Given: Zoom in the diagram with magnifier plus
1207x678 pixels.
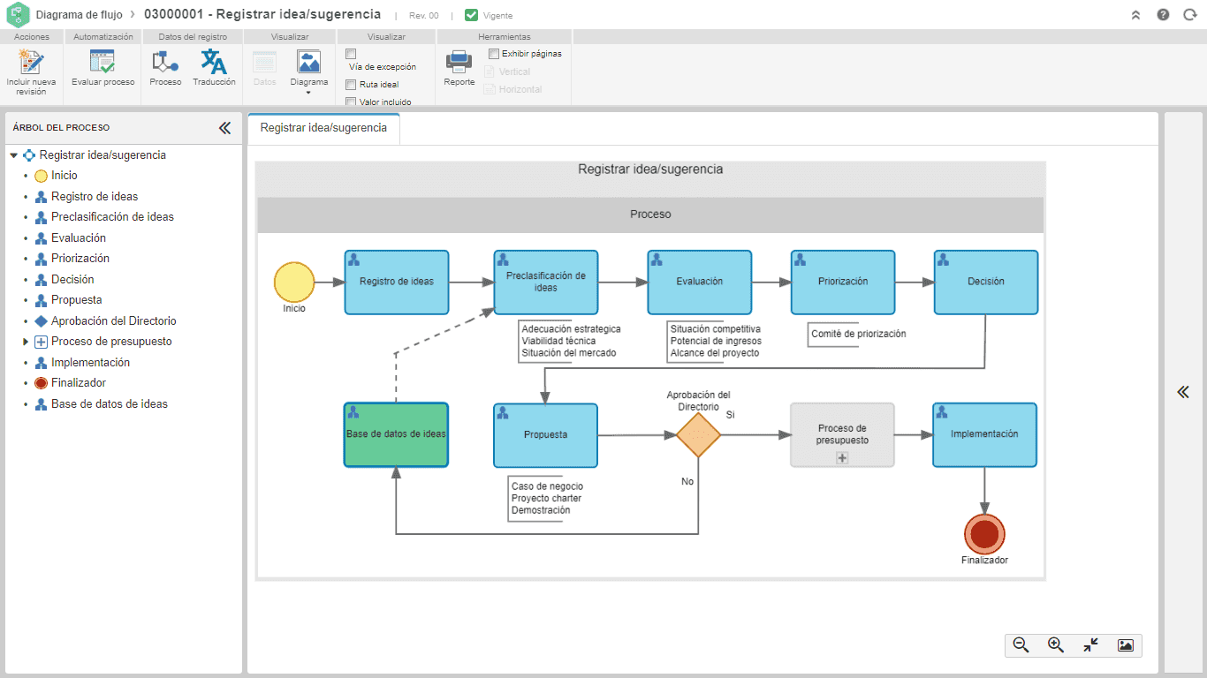Looking at the screenshot, I should coord(1056,645).
